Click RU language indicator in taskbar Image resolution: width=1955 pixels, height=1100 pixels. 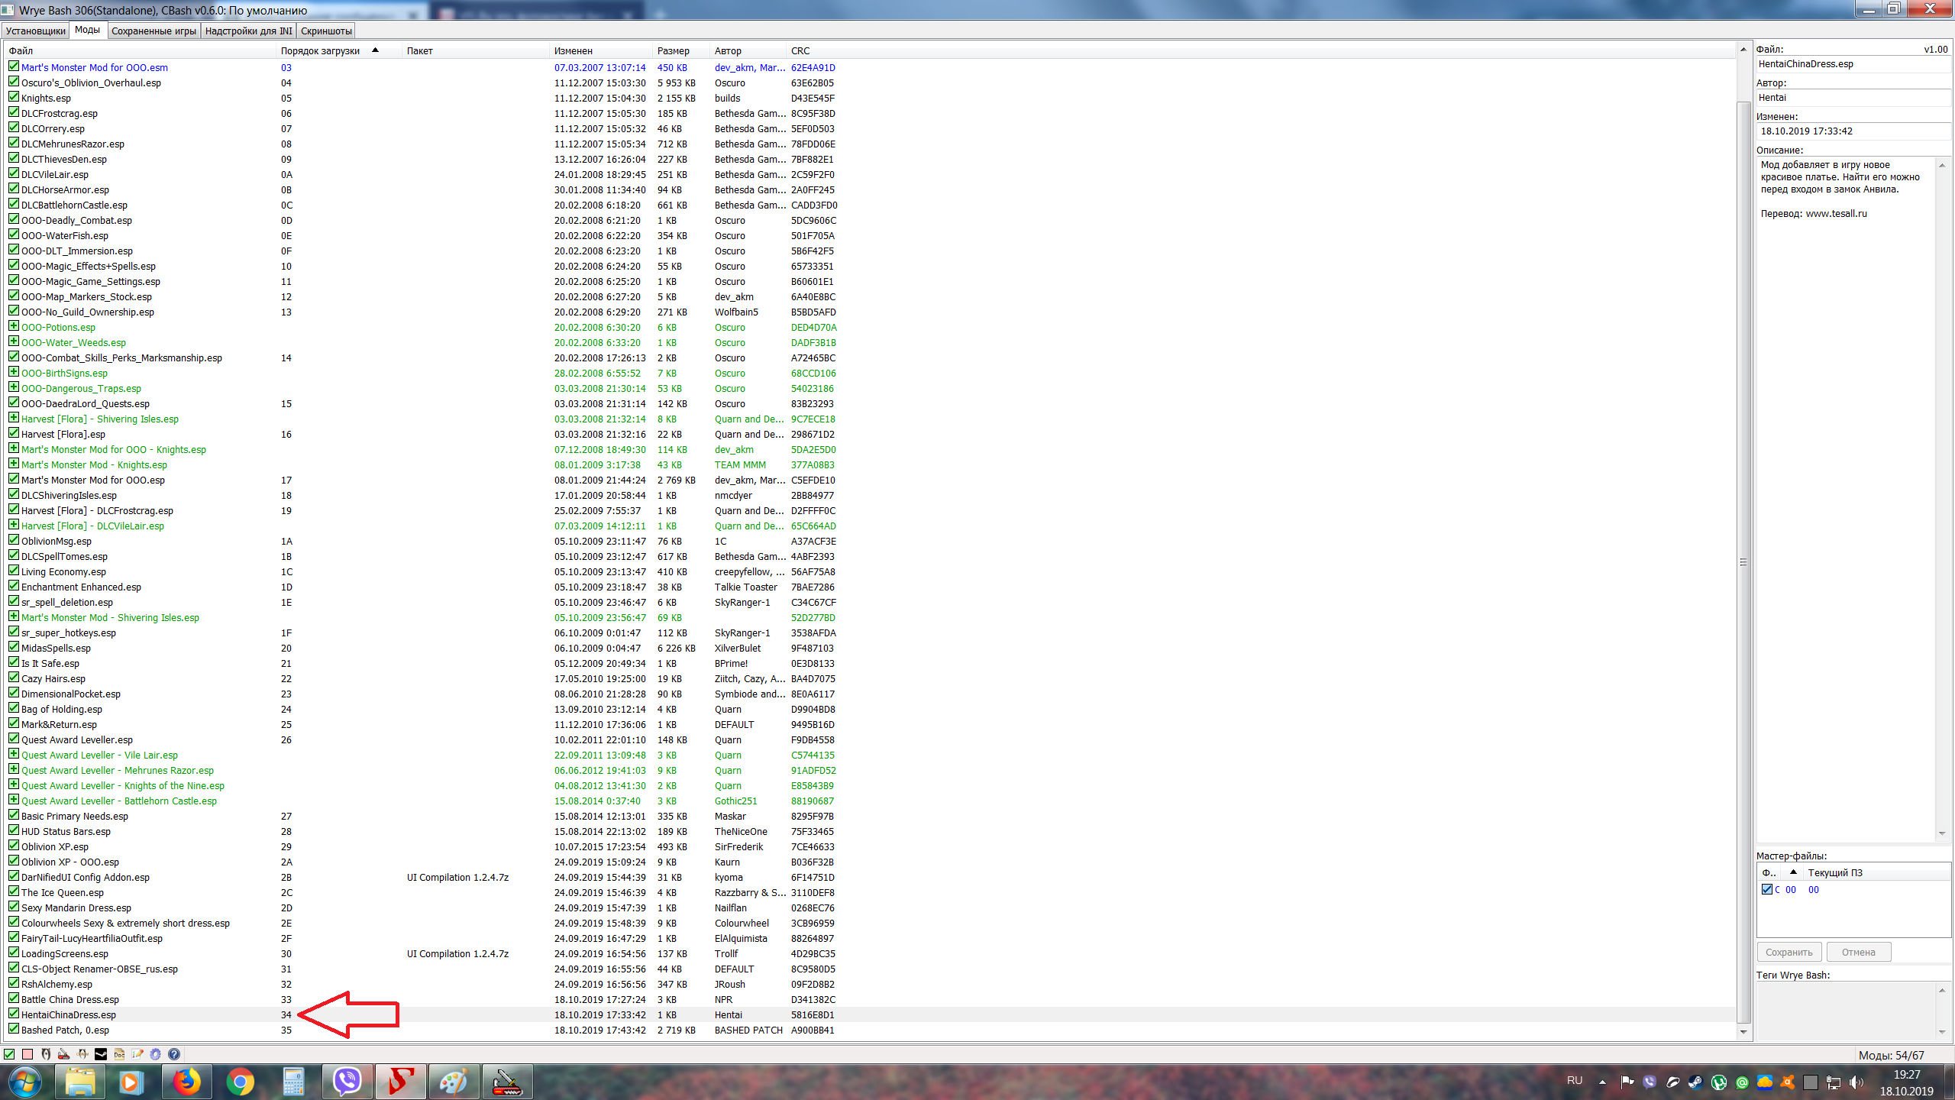click(x=1575, y=1080)
